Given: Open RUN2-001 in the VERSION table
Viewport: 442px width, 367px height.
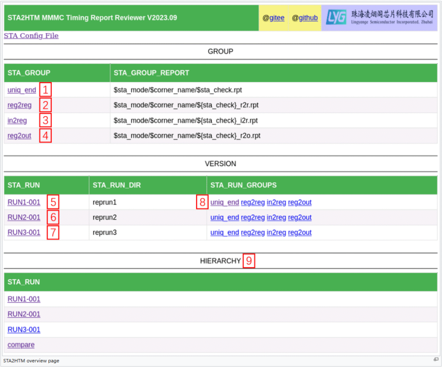Looking at the screenshot, I should click(24, 218).
